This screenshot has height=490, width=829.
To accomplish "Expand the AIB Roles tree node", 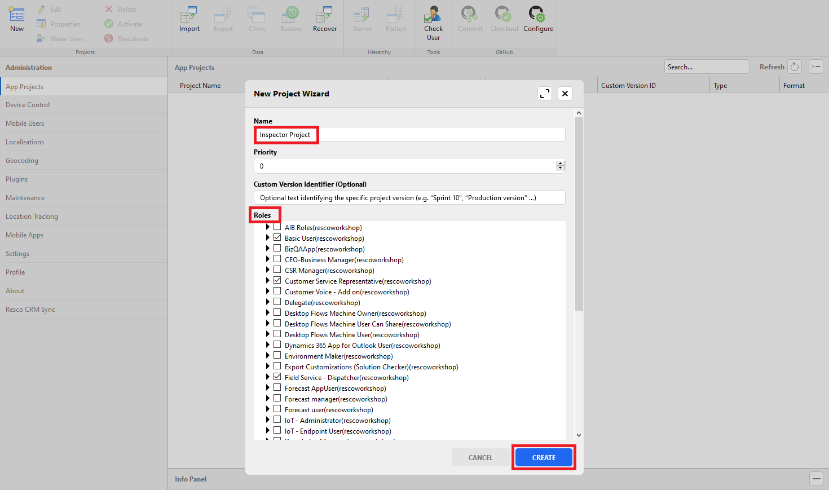I will click(268, 227).
